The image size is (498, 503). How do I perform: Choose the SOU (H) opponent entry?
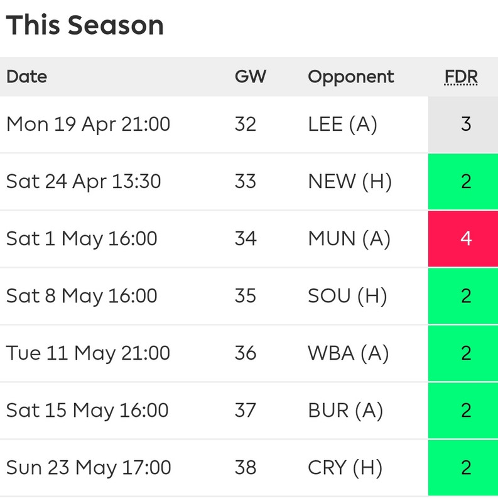347,296
